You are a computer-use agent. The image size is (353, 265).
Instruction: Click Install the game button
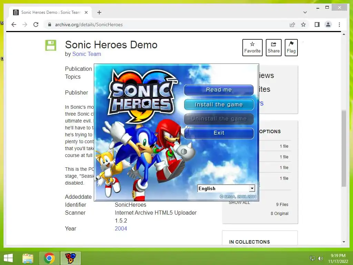219,105
